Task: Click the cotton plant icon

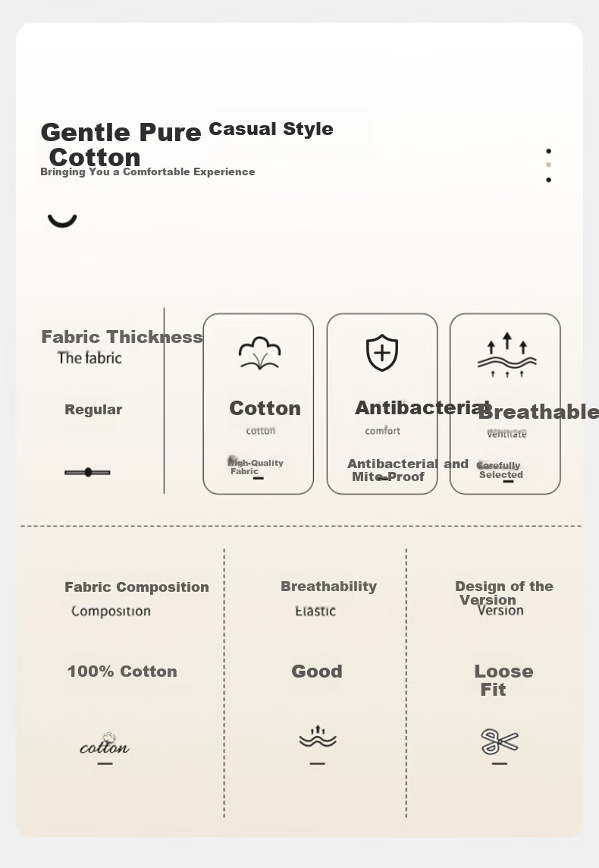Action: tap(259, 353)
